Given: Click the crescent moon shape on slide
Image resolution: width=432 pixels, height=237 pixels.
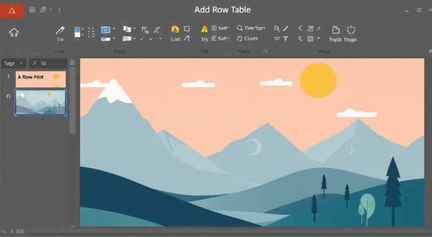Looking at the screenshot, I should [254, 147].
